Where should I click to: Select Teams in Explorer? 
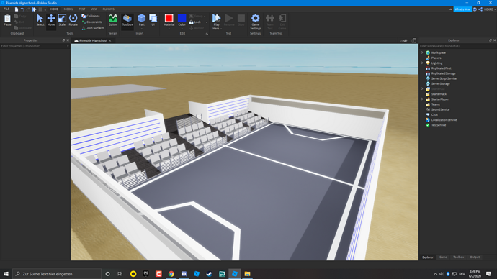click(x=435, y=104)
